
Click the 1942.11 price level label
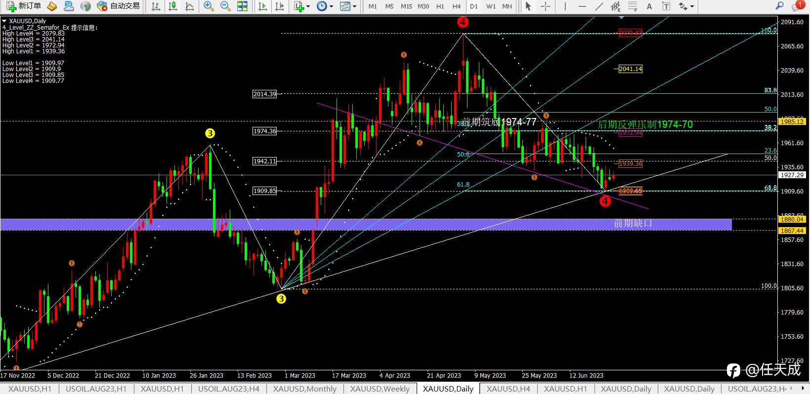(x=265, y=161)
